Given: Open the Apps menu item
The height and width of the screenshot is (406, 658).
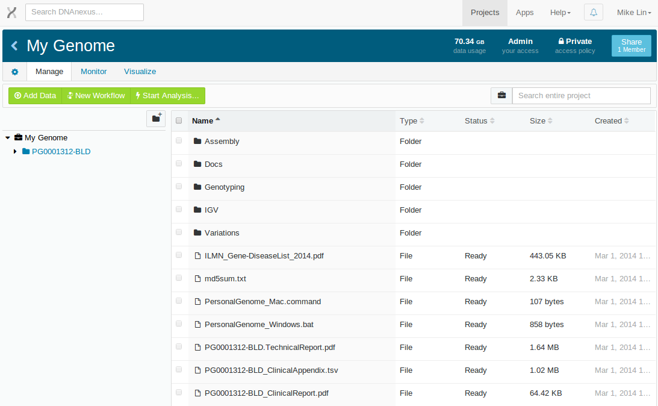Looking at the screenshot, I should click(x=524, y=13).
